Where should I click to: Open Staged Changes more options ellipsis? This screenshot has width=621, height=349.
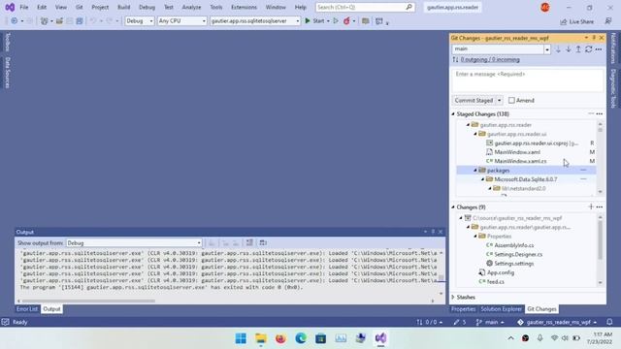[x=600, y=114]
